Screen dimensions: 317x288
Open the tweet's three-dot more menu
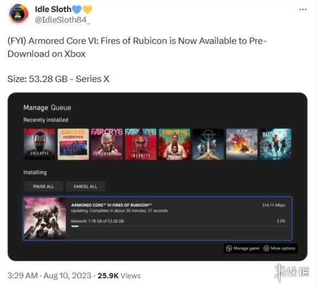coord(303,10)
